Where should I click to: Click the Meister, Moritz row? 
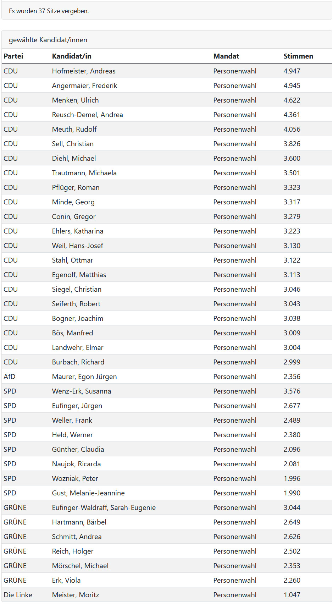167,595
